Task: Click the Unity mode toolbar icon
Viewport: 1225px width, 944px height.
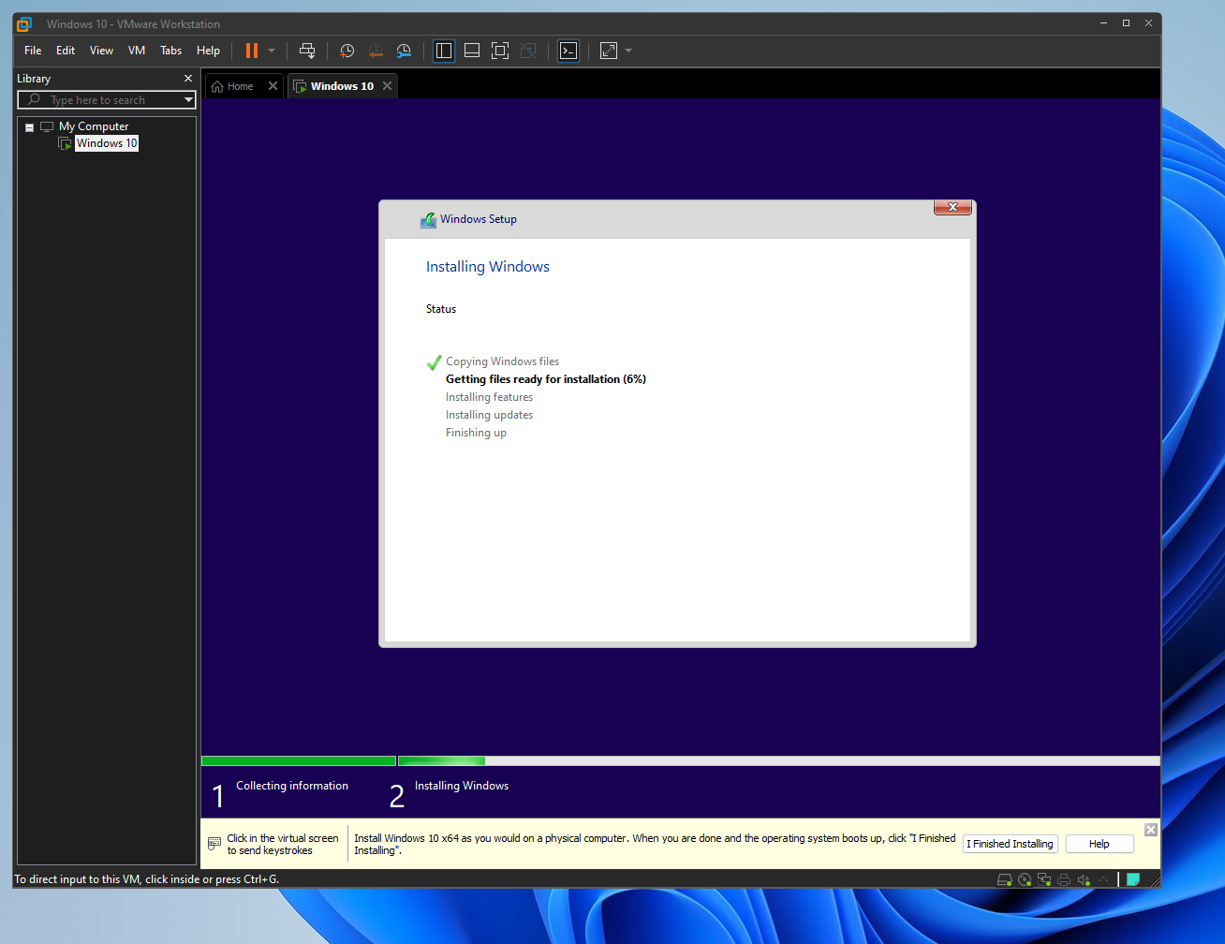Action: point(528,51)
